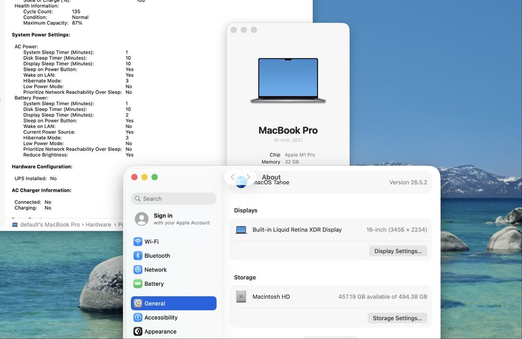
Task: Click Hardware in System Information path bar
Action: [98, 225]
